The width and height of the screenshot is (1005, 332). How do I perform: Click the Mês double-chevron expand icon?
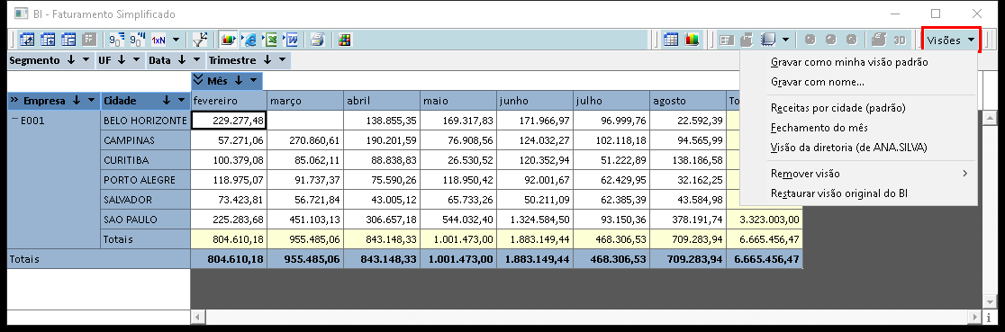coord(198,80)
